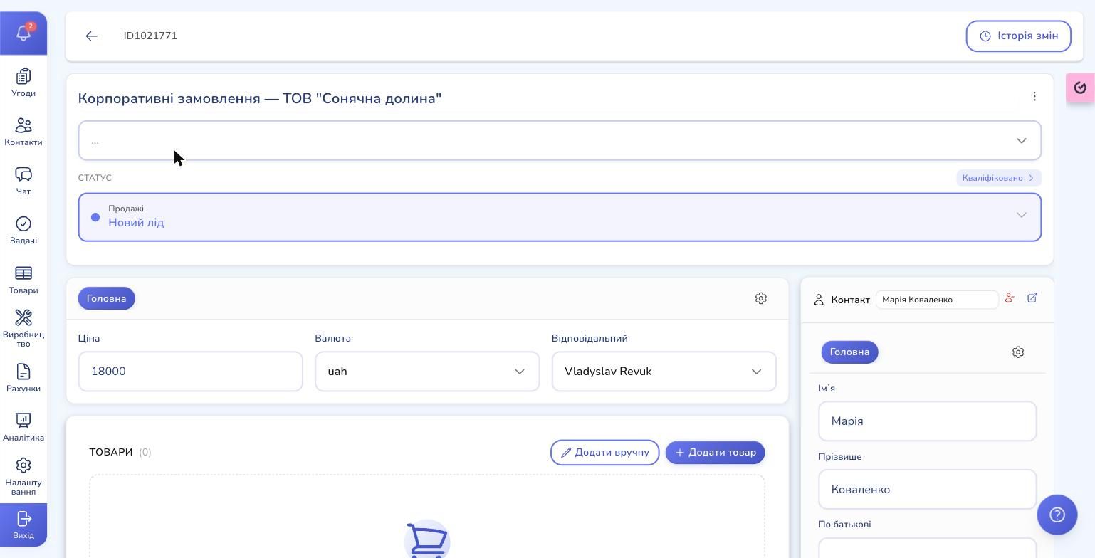The width and height of the screenshot is (1095, 558).
Task: Open Задачі section in sidebar
Action: [x=23, y=230]
